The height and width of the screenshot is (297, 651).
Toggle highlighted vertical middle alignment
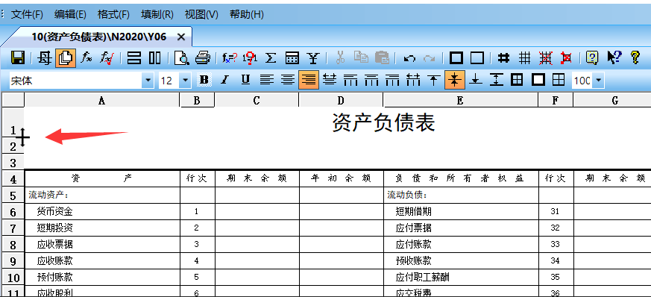[455, 80]
